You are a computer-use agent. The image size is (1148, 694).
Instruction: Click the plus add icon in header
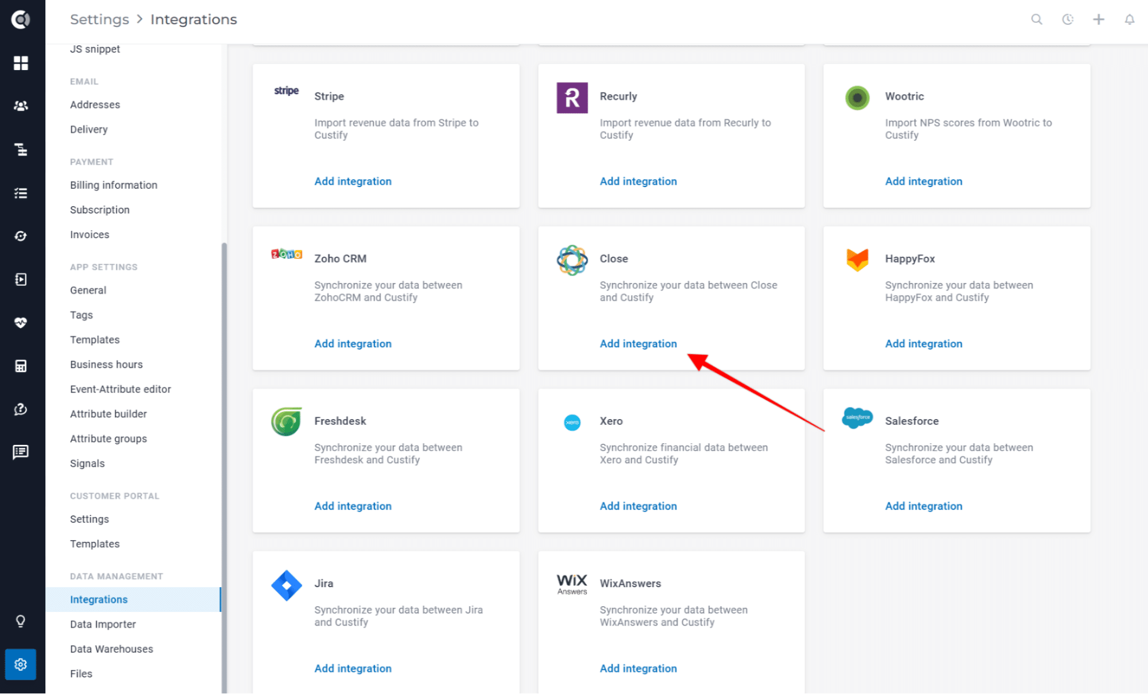tap(1099, 20)
